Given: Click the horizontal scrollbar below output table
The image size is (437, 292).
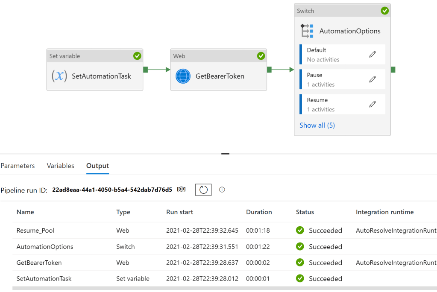Looking at the screenshot, I should pyautogui.click(x=214, y=289).
